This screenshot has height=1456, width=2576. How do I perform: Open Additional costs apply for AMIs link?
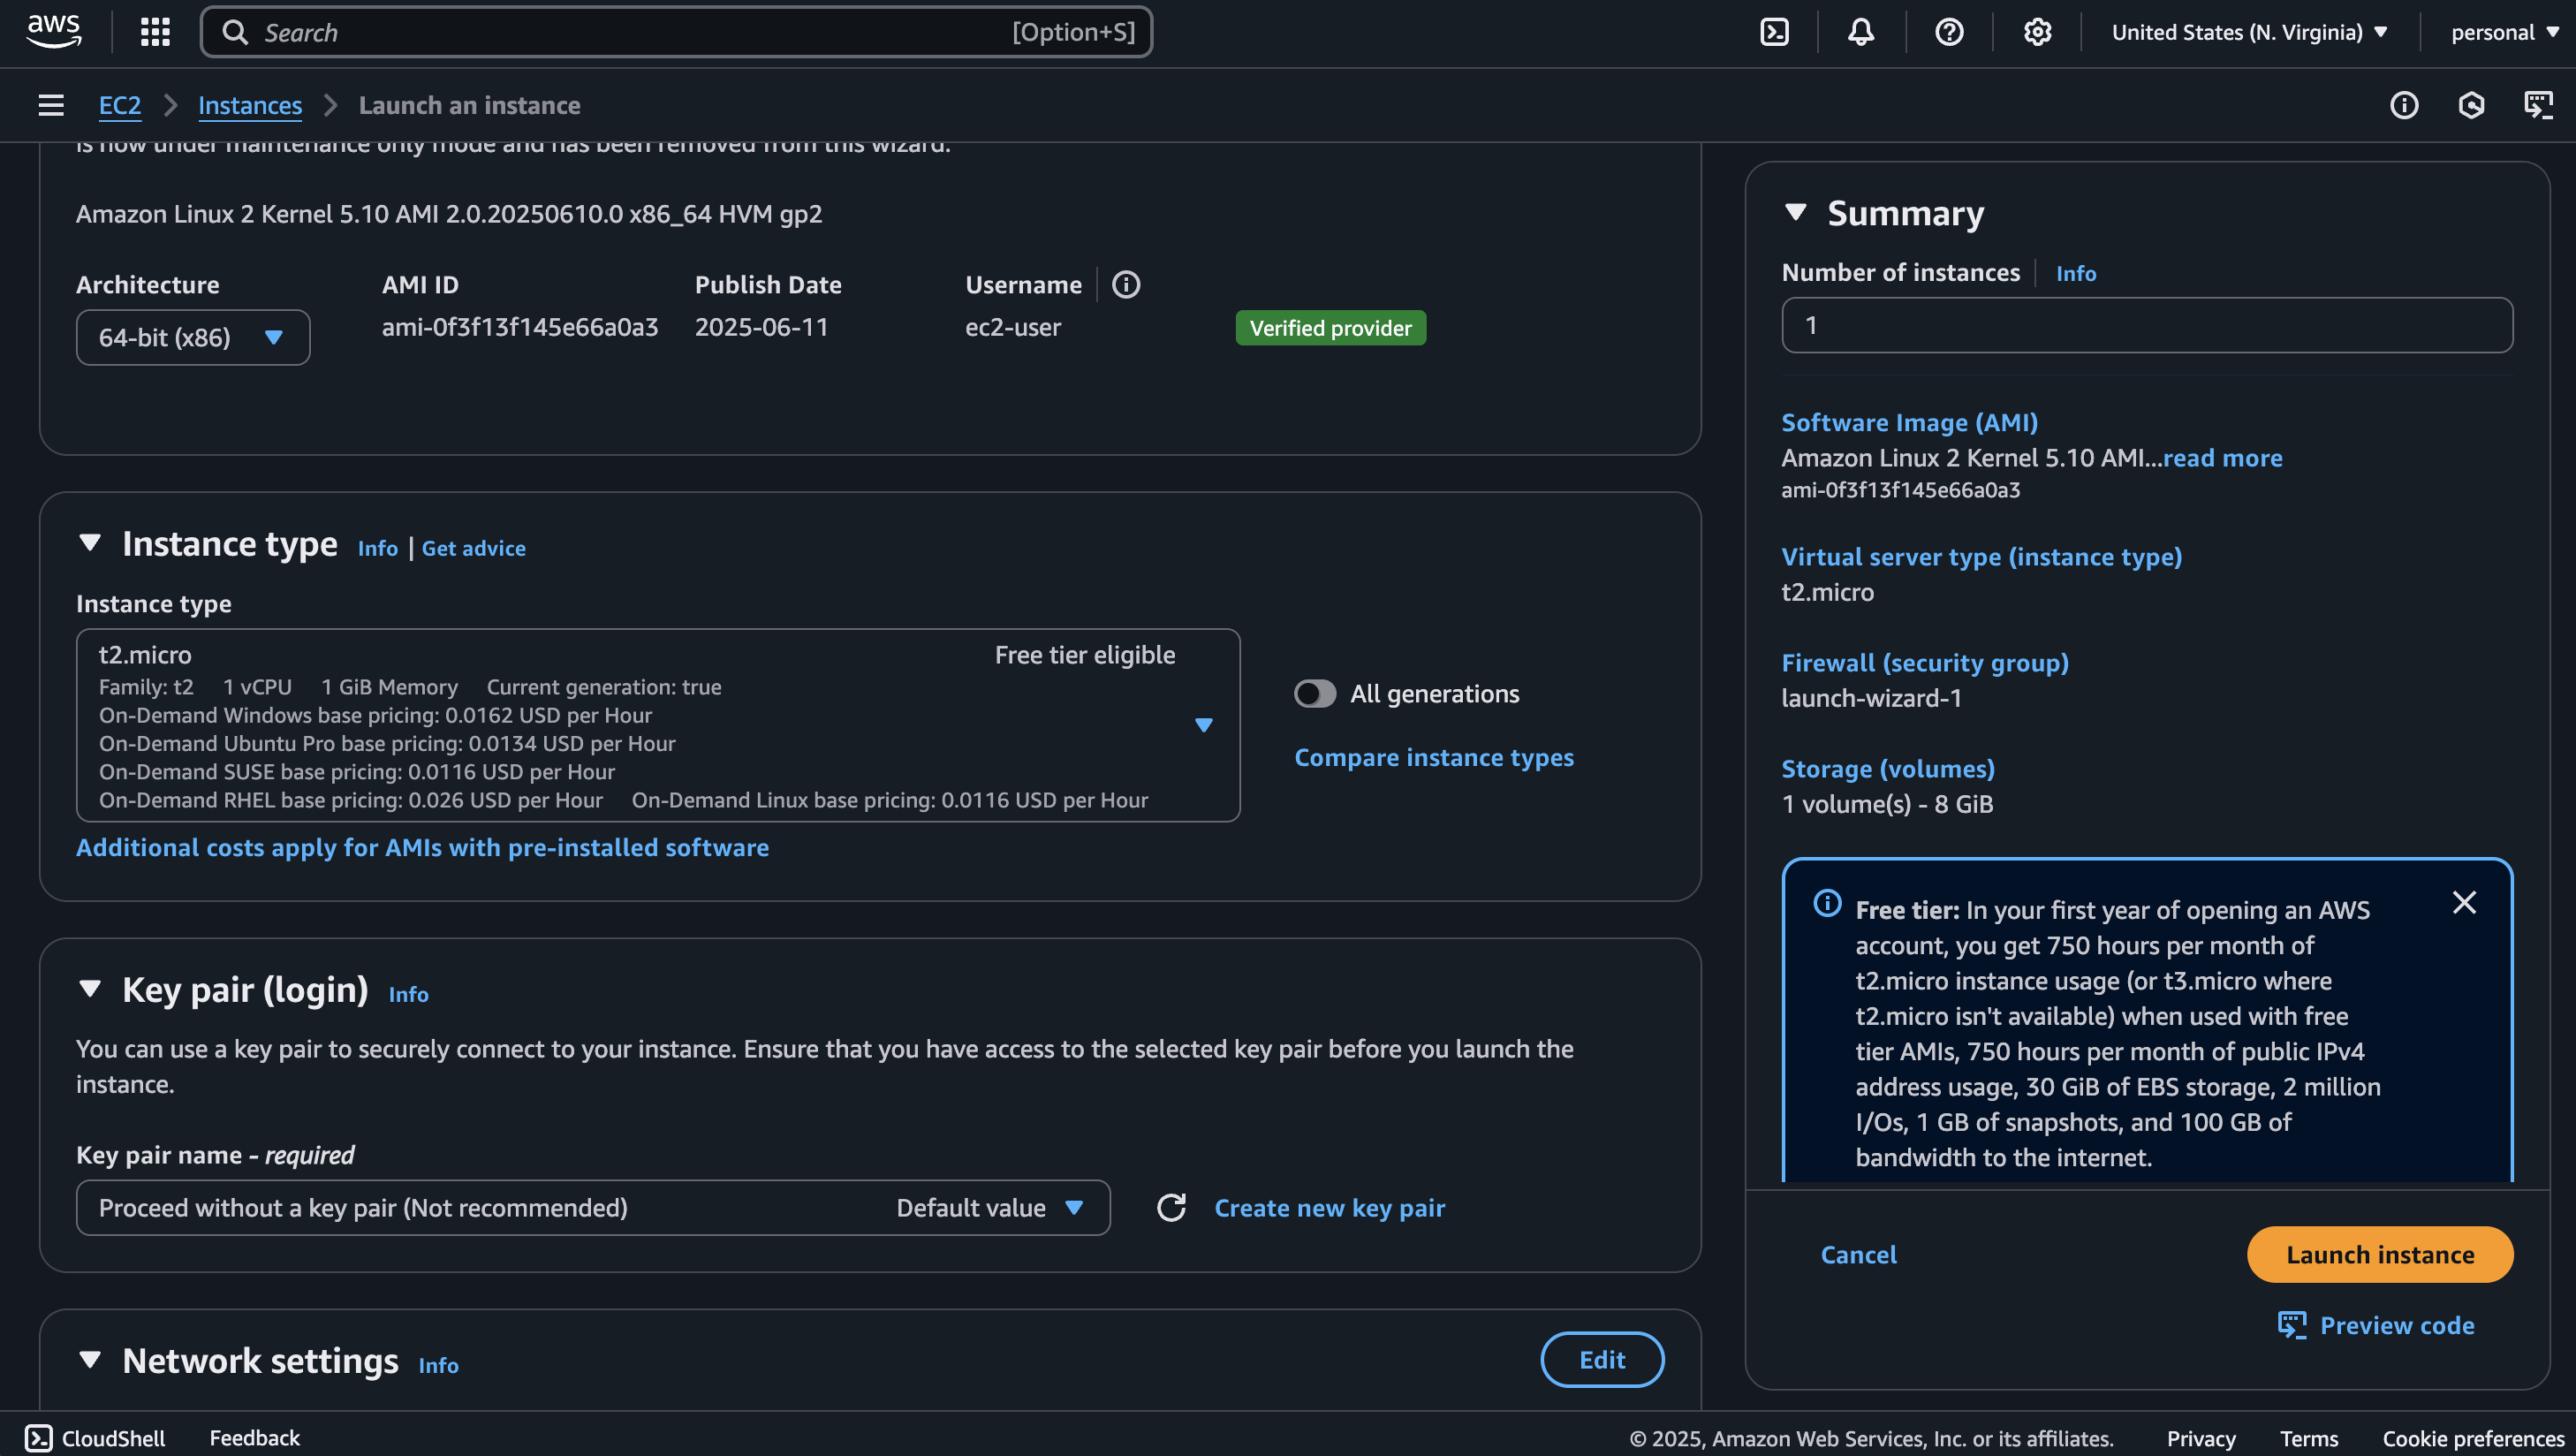(x=423, y=847)
